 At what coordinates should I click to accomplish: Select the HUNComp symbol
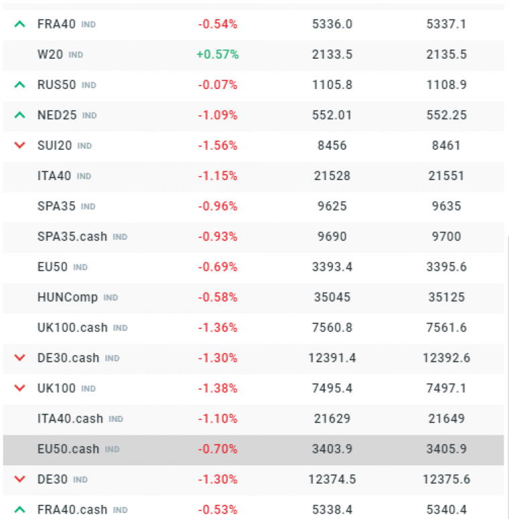pos(68,297)
